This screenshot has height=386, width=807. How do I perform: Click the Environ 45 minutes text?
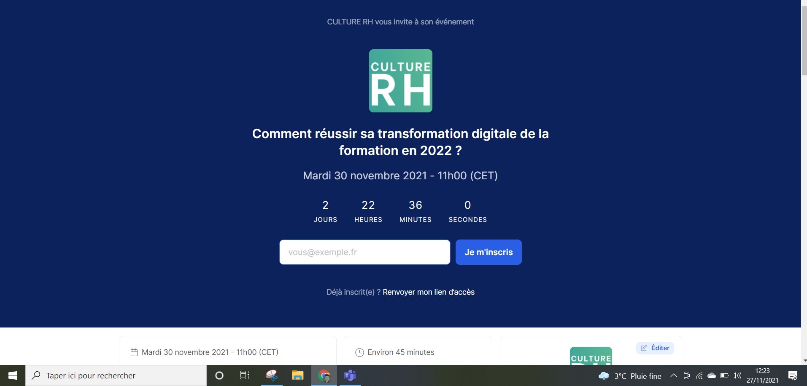click(401, 352)
